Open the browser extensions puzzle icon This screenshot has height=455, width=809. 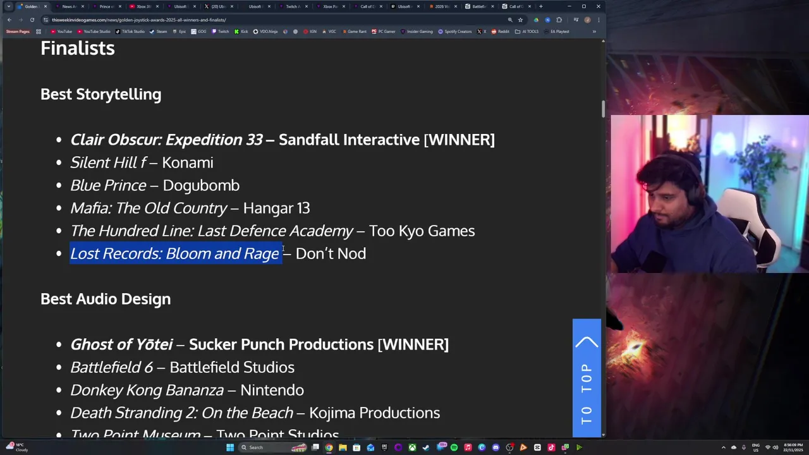(x=559, y=20)
